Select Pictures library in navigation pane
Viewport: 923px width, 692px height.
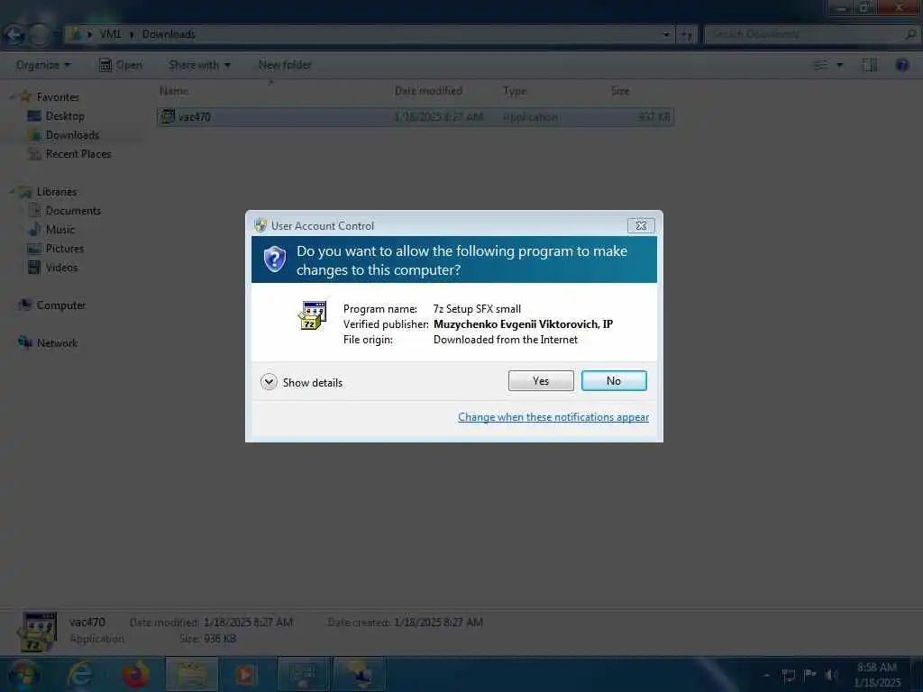tap(64, 249)
